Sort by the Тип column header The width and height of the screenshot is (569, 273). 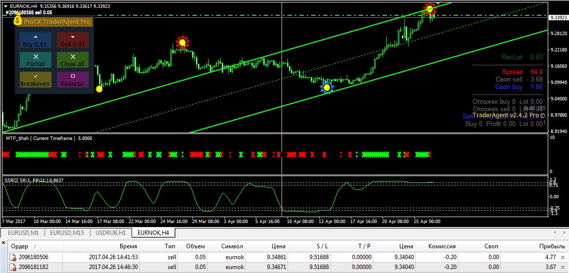click(x=159, y=246)
